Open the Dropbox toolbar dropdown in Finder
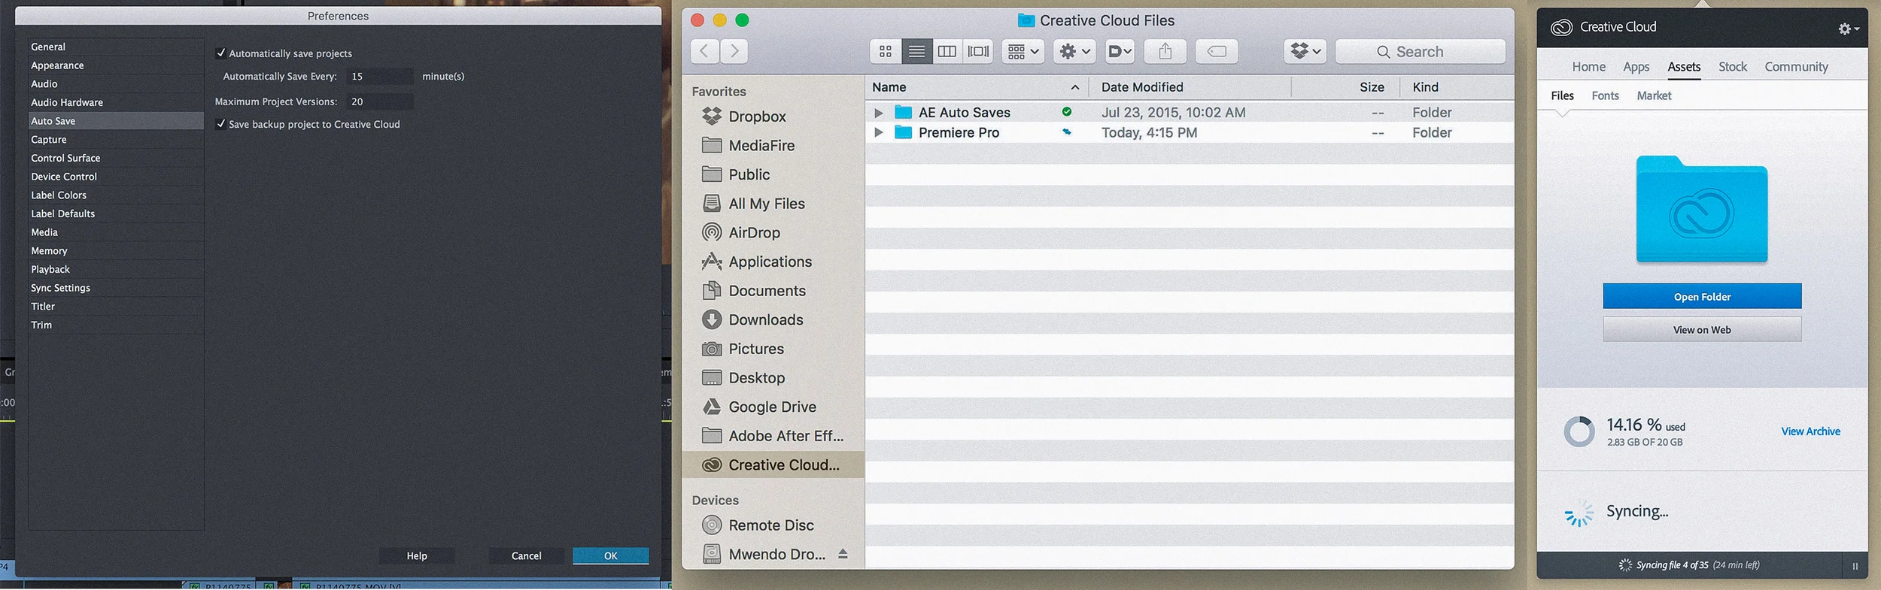The height and width of the screenshot is (590, 1881). [x=1305, y=51]
